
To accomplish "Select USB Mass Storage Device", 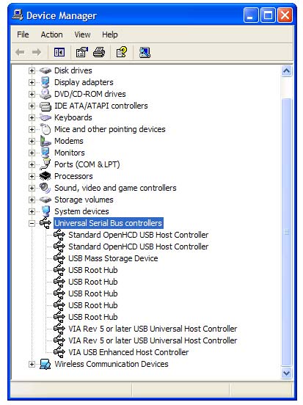I will [x=113, y=258].
